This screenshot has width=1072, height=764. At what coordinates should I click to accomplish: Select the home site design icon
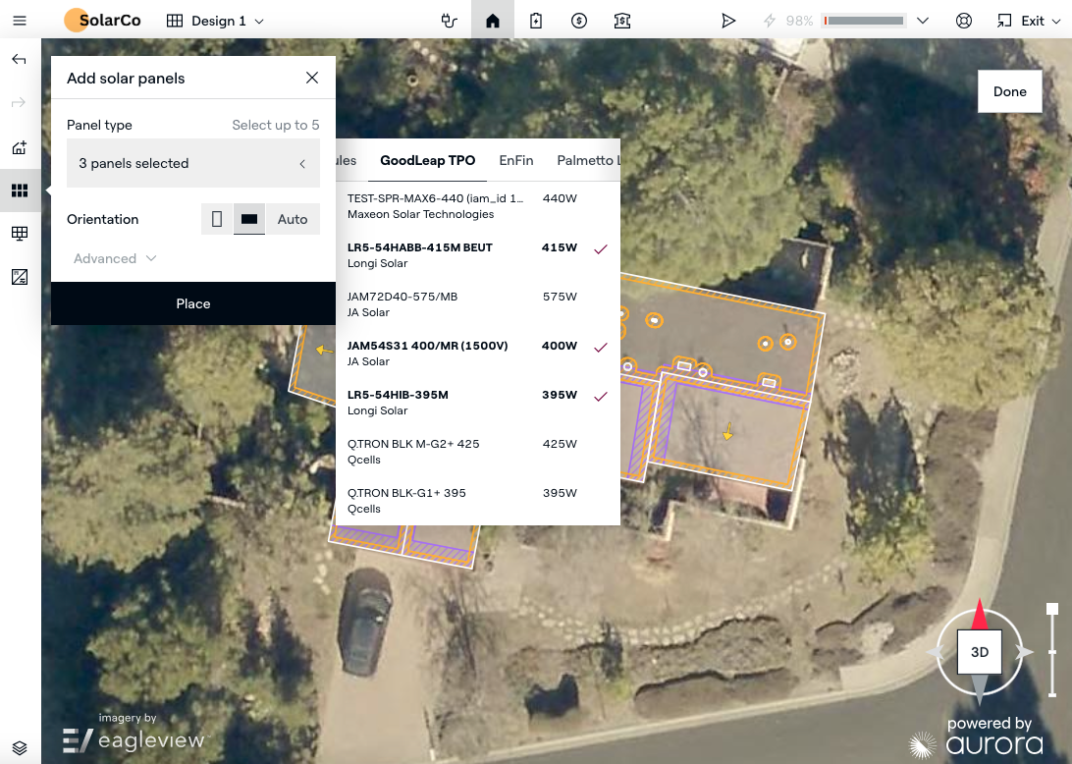[493, 21]
